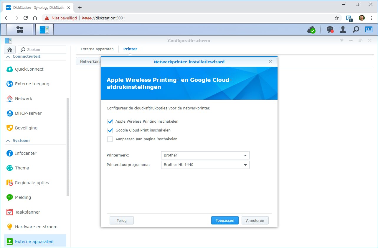Screen dimensions: 378x248
Task: Disable Apple Wireless Printing inschakelen
Action: coord(110,121)
